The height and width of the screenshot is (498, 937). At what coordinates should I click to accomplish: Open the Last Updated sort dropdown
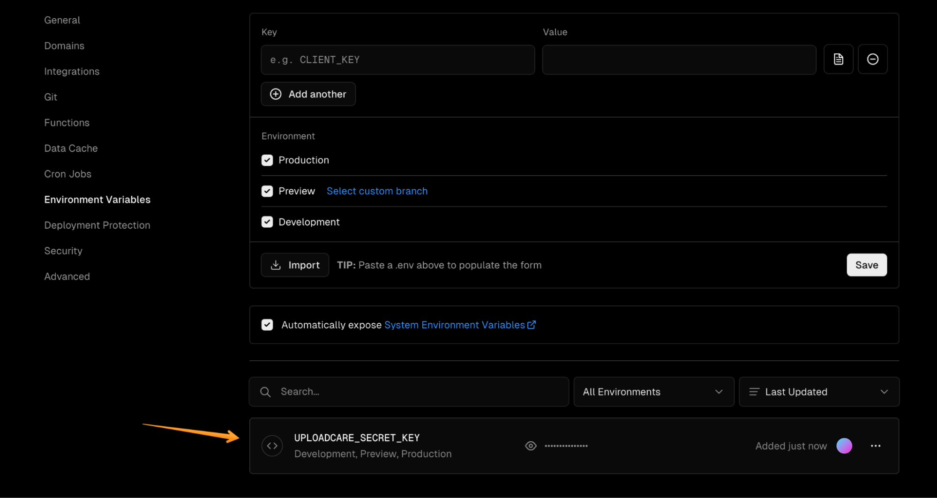click(x=818, y=392)
